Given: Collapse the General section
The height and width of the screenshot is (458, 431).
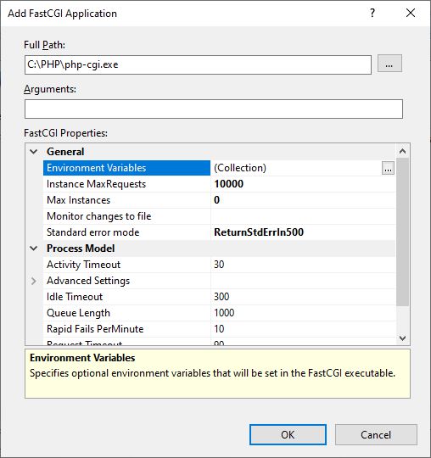Looking at the screenshot, I should pos(34,152).
